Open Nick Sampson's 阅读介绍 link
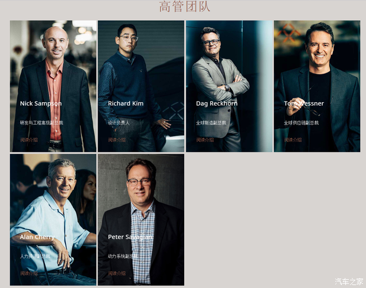This screenshot has width=366, height=288. pyautogui.click(x=29, y=140)
